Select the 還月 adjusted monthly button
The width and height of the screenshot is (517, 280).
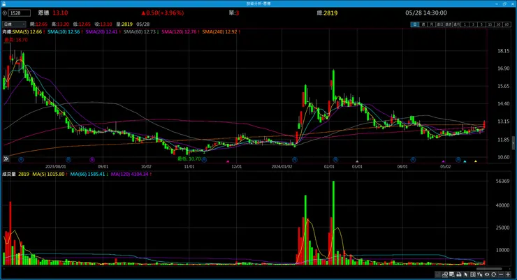tap(456, 24)
